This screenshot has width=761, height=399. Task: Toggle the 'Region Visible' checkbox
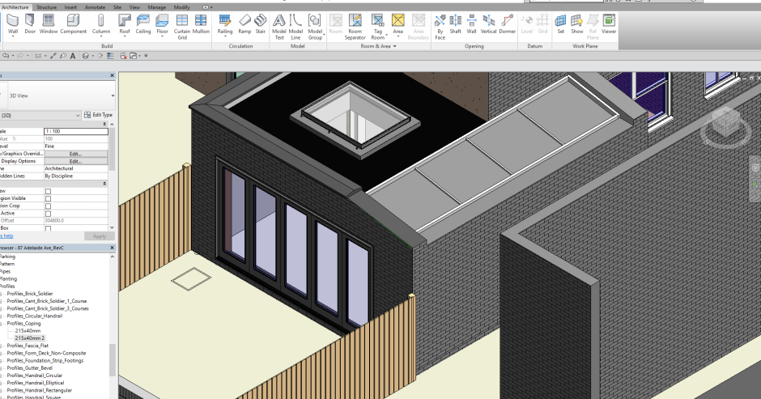click(x=48, y=198)
